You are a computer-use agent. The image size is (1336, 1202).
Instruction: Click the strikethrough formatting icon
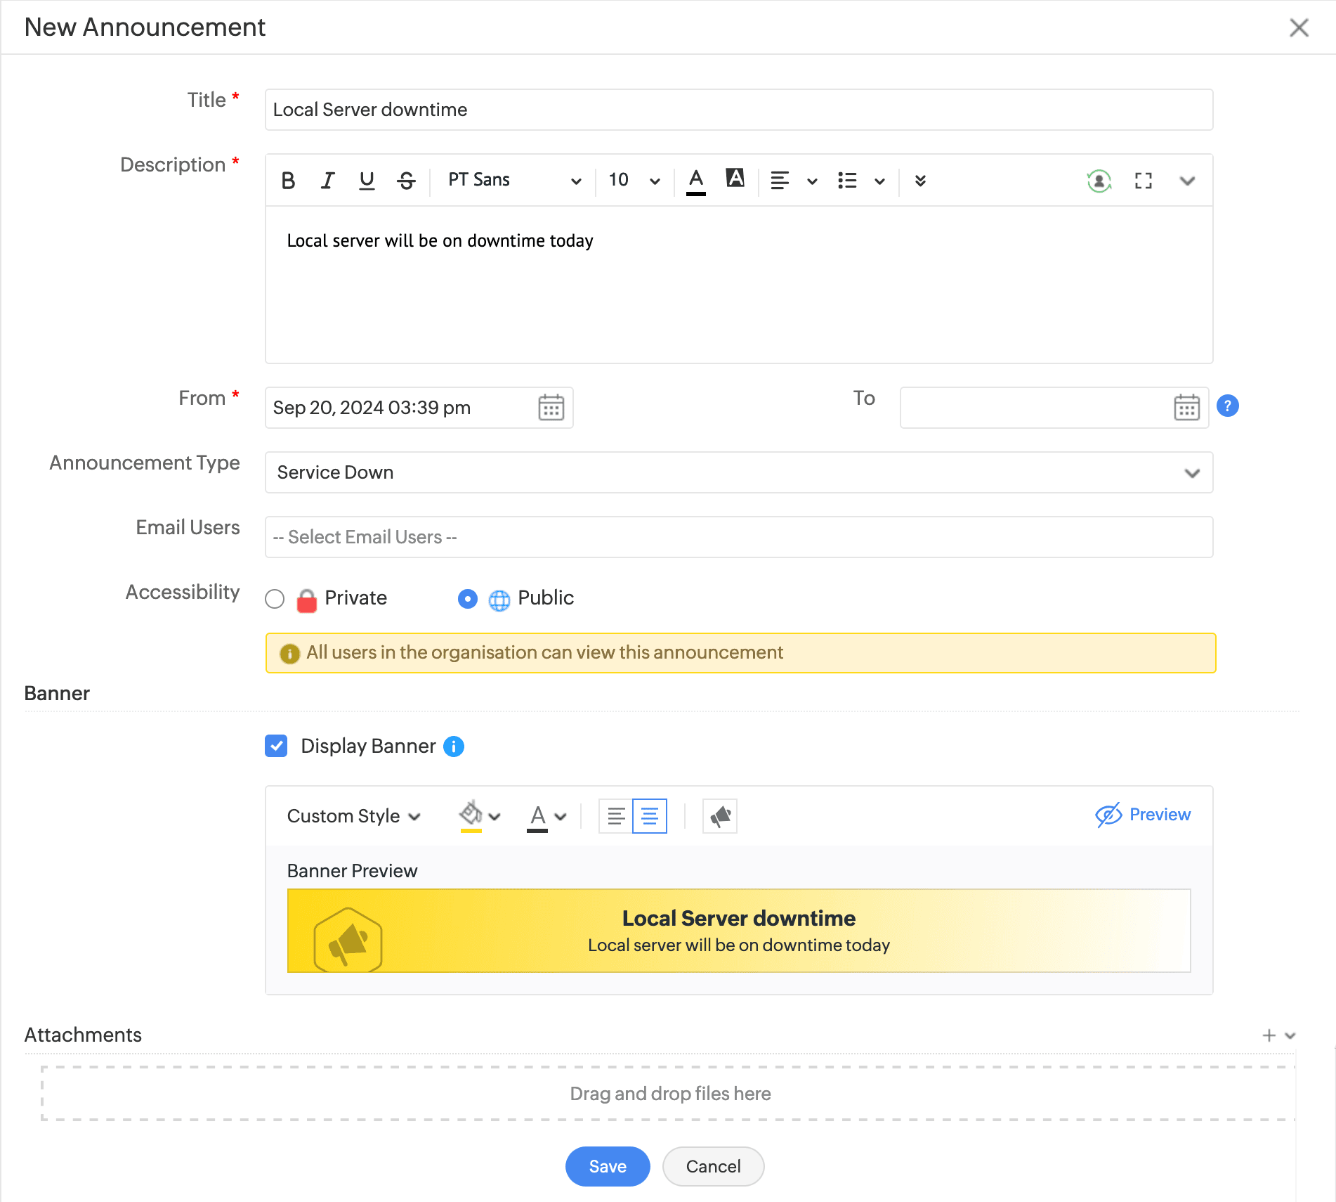click(406, 181)
